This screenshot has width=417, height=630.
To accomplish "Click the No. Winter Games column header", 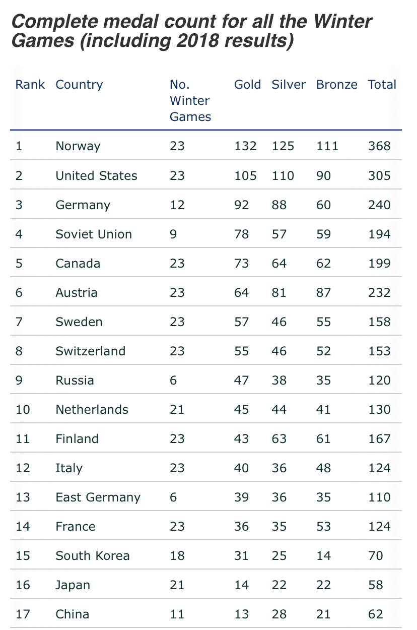I will pos(190,101).
